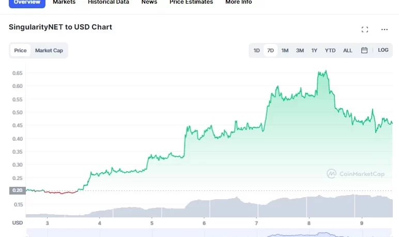This screenshot has height=237, width=399.
Task: Open the Historical Data tab
Action: 109,2
